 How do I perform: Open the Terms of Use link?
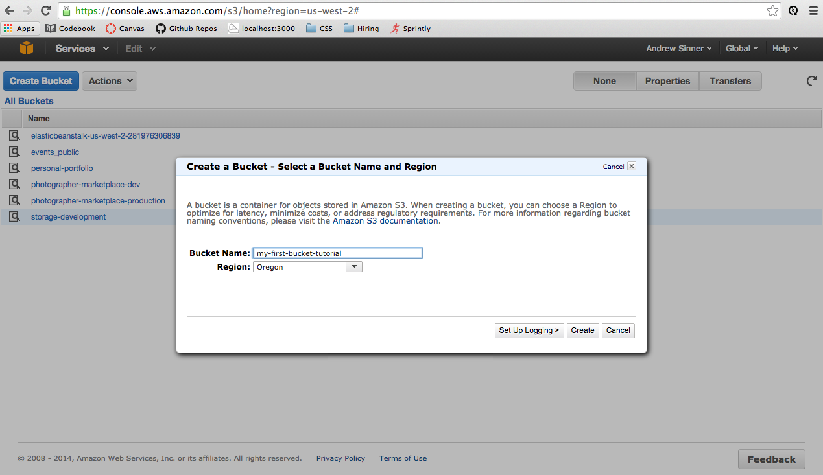[x=403, y=458]
